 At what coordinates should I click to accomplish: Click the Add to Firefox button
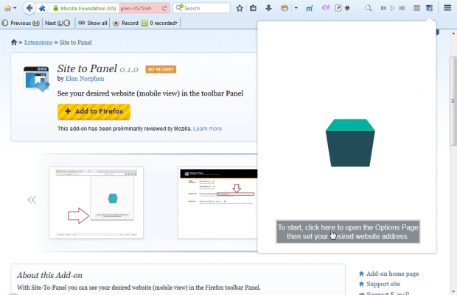click(94, 112)
